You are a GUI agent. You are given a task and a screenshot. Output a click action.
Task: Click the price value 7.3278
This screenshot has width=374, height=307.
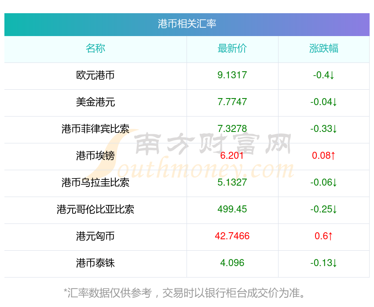[232, 129]
